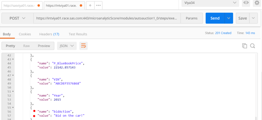Image resolution: width=262 pixels, height=120 pixels.
Task: Click the "VIN" name string
Action: pos(56,79)
